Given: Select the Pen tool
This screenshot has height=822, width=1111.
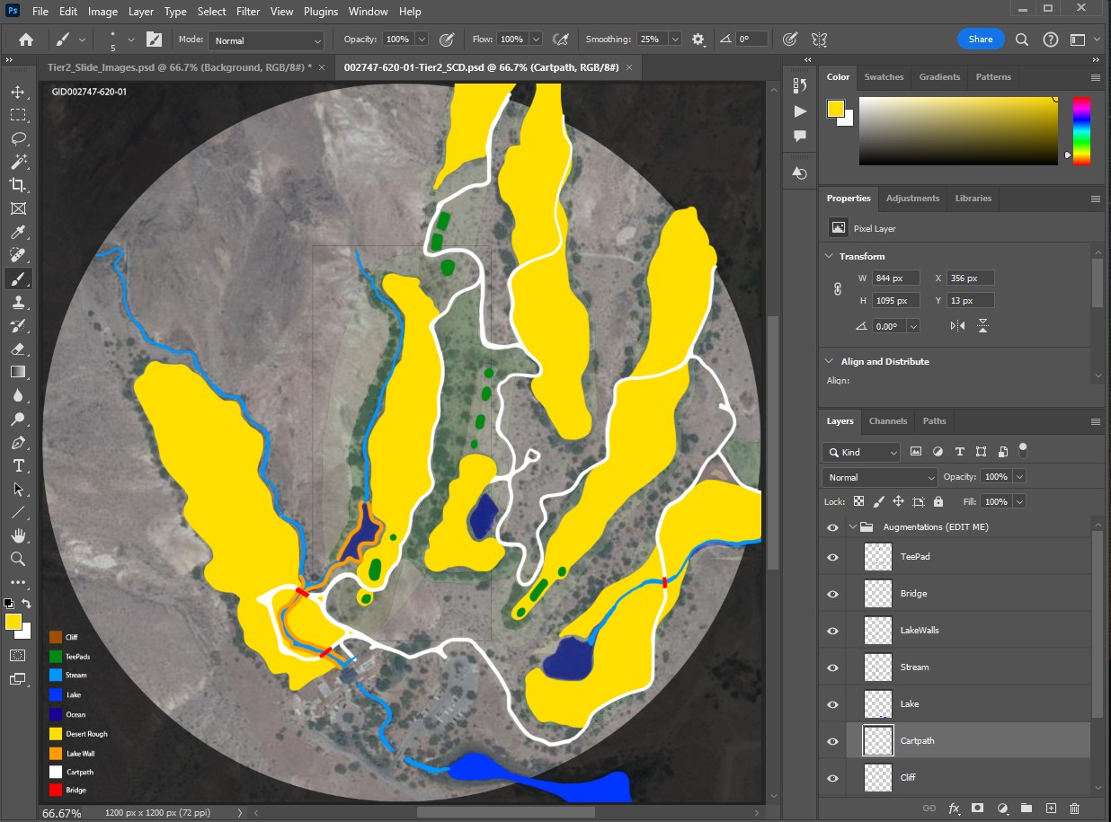Looking at the screenshot, I should coord(18,442).
